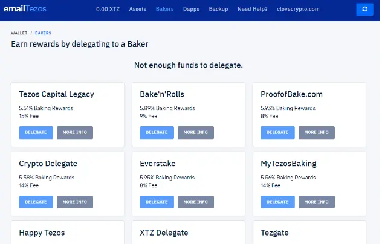This screenshot has width=382, height=244.
Task: Click the WALLET breadcrumb link
Action: [x=19, y=33]
